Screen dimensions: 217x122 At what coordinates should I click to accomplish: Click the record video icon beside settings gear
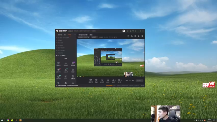[126, 81]
